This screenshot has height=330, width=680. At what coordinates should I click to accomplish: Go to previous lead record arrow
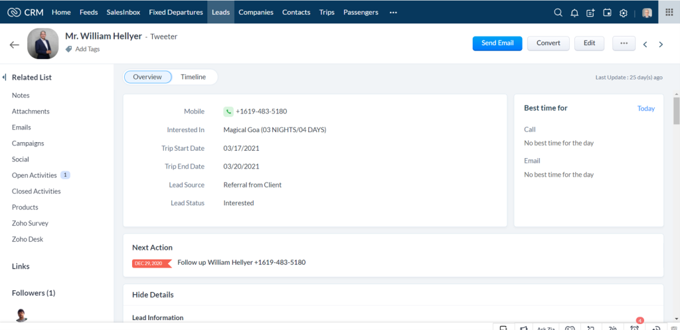[645, 44]
